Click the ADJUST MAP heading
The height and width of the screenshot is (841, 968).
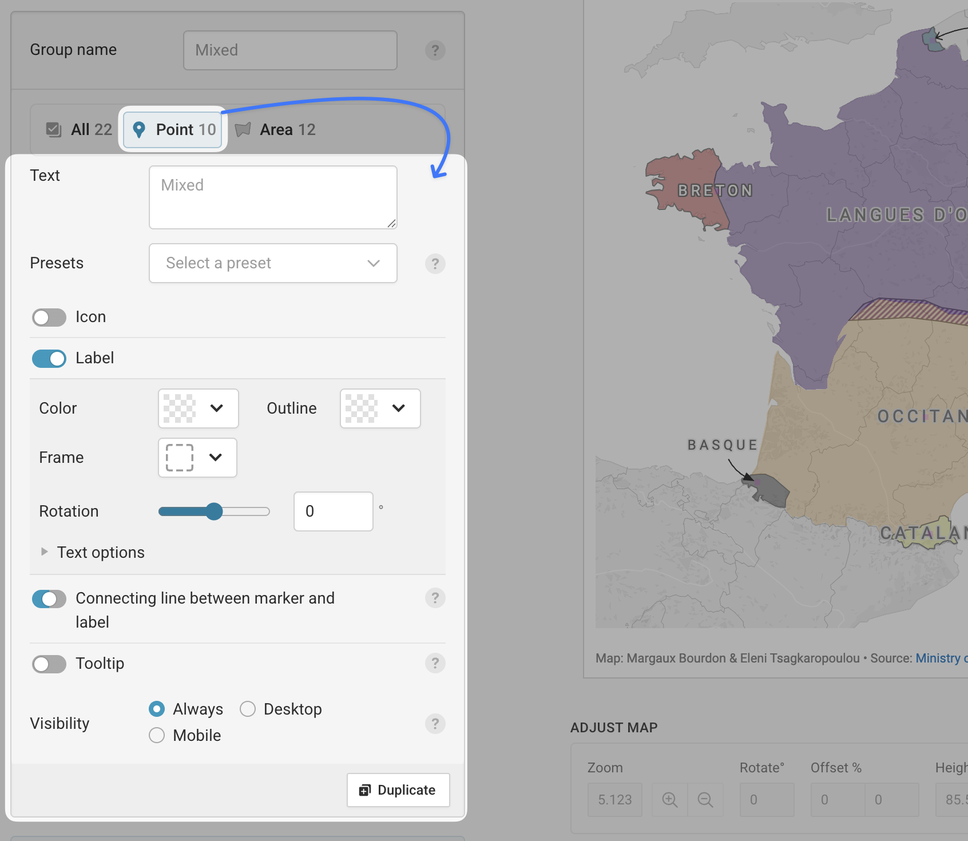614,728
